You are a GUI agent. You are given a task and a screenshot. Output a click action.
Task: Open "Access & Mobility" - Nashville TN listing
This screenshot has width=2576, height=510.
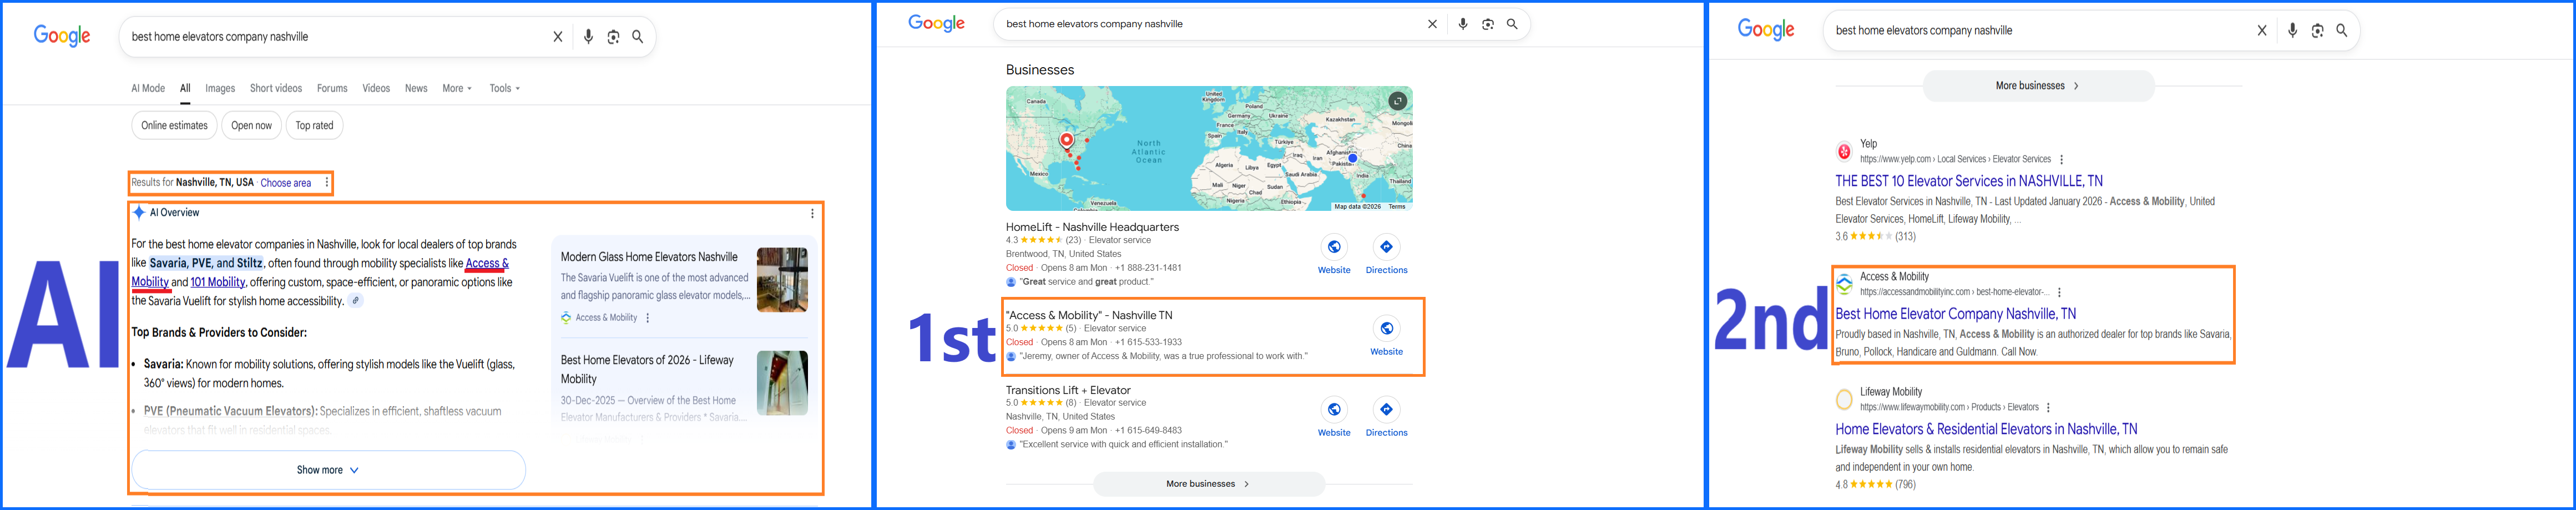point(1089,315)
